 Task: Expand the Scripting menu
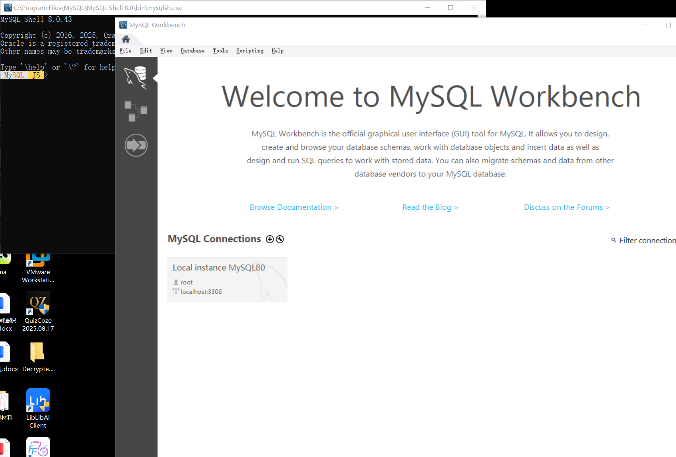point(250,51)
